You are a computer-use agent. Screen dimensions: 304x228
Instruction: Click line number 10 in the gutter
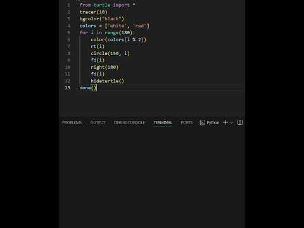tap(67, 67)
